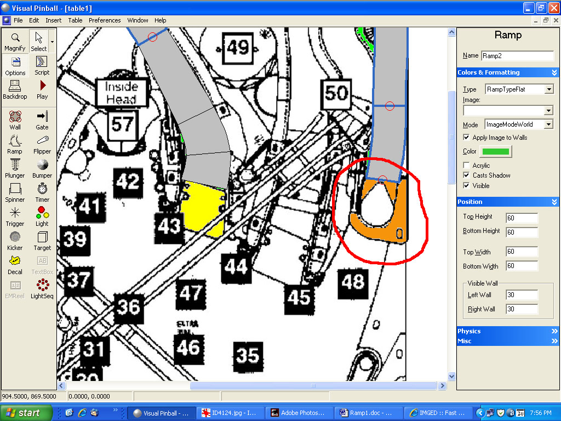This screenshot has width=561, height=421.
Task: Click the Windows start button
Action: click(26, 413)
